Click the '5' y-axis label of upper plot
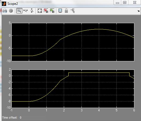141x121 pixels. tap(10, 23)
